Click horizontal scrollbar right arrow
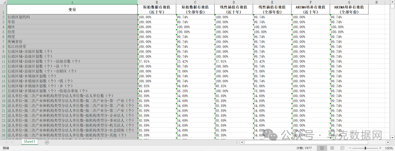Viewport: 395px width, 151px height. pos(387,142)
